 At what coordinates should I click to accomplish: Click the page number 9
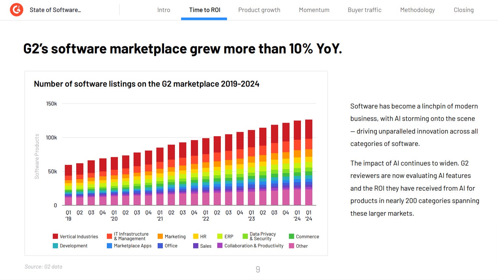[x=258, y=269]
